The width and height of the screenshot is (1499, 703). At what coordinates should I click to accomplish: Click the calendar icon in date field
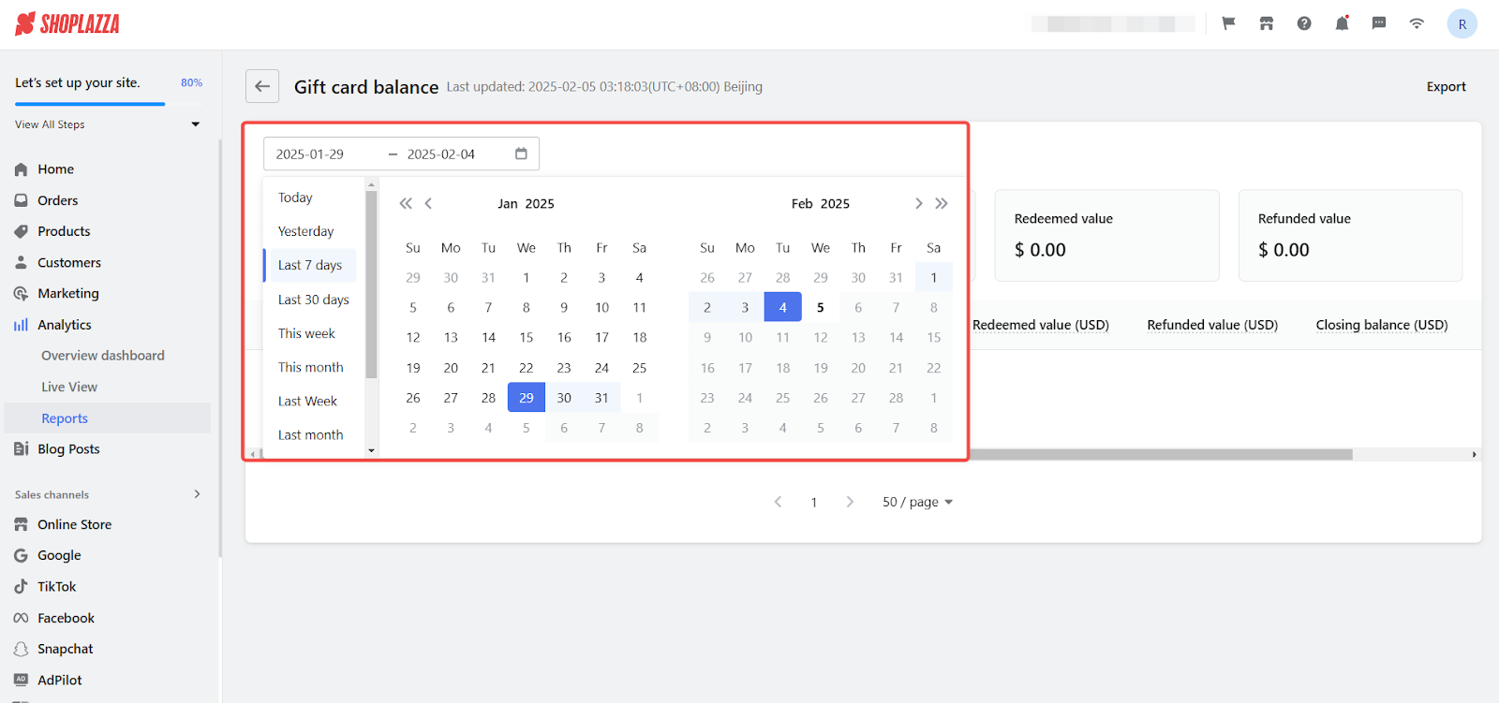[521, 154]
